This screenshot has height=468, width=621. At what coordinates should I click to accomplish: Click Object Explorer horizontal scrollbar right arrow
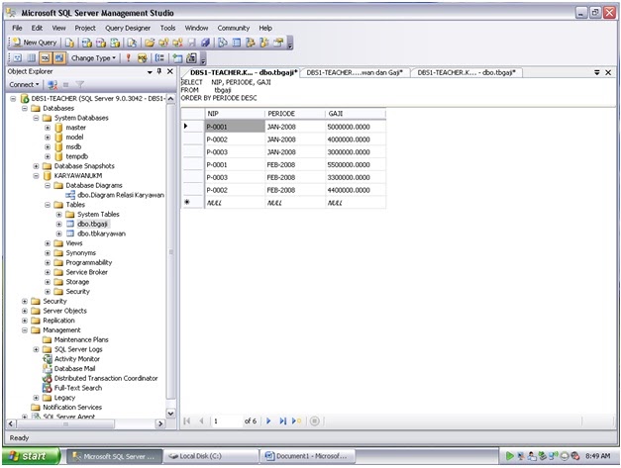[160, 423]
